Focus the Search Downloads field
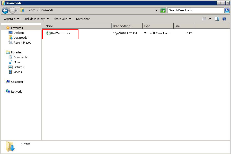The width and height of the screenshot is (231, 154). point(196,10)
